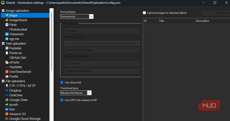This screenshot has width=230, height=121.
Task: Open the Account type dropdown
Action: coord(77,16)
